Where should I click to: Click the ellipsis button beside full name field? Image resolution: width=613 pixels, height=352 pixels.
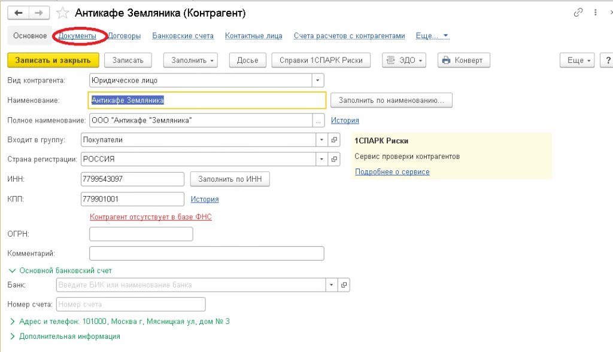[x=318, y=121]
